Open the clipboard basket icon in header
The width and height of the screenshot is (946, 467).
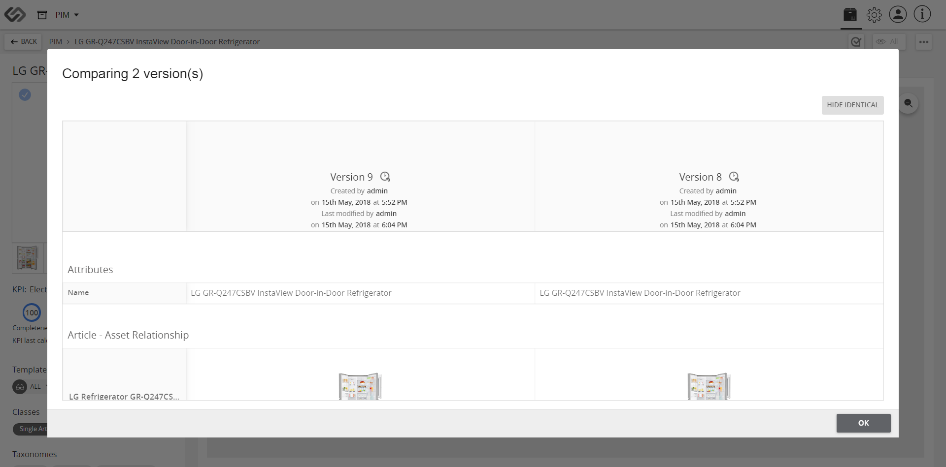[850, 15]
